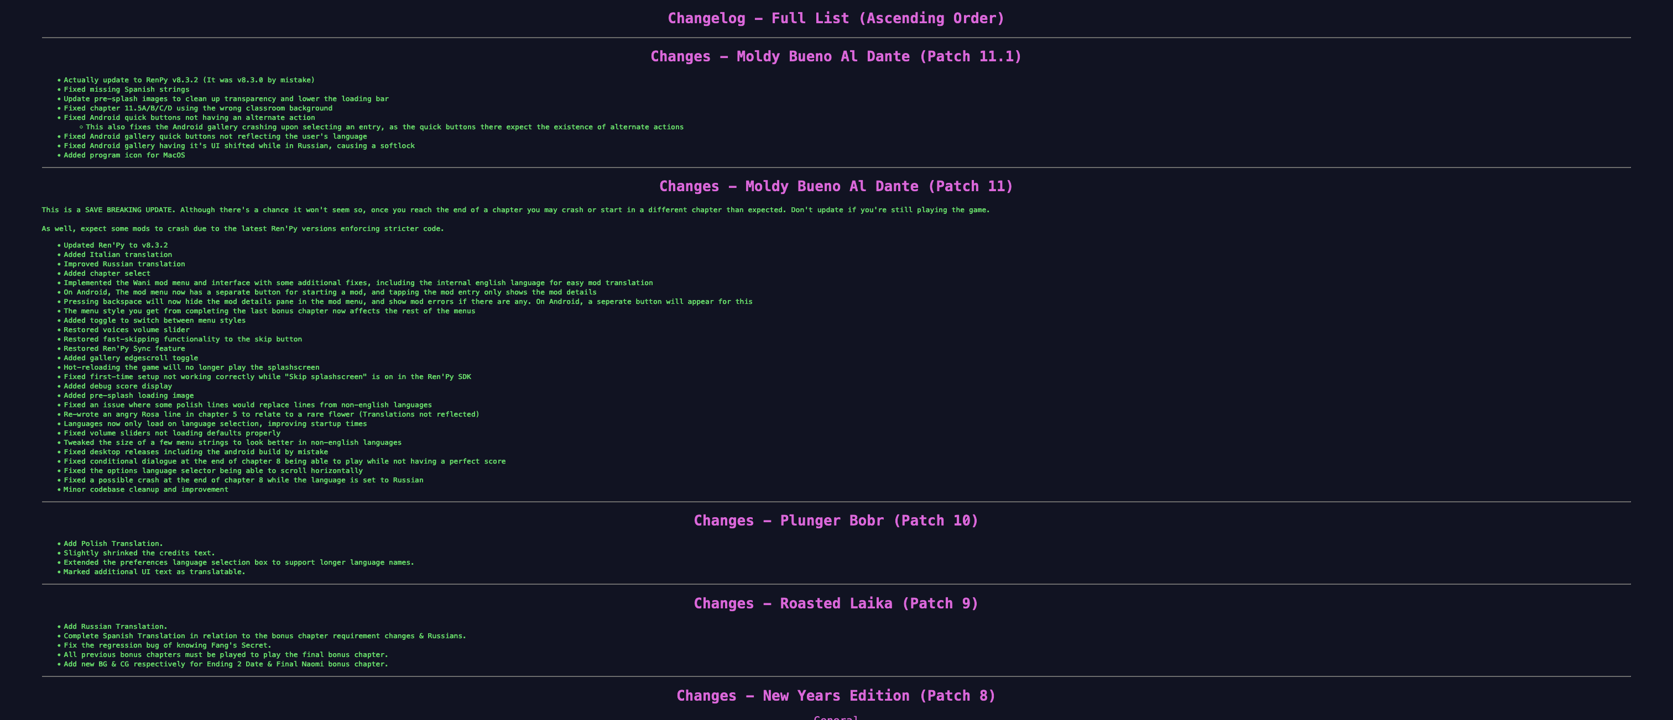Click the nested sub-bullet about Android gallery crashing

pos(384,127)
